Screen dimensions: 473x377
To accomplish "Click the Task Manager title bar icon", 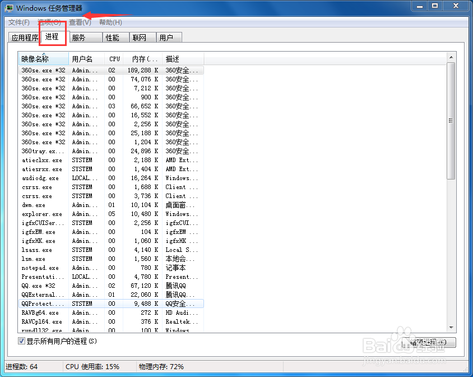I will 10,8.
